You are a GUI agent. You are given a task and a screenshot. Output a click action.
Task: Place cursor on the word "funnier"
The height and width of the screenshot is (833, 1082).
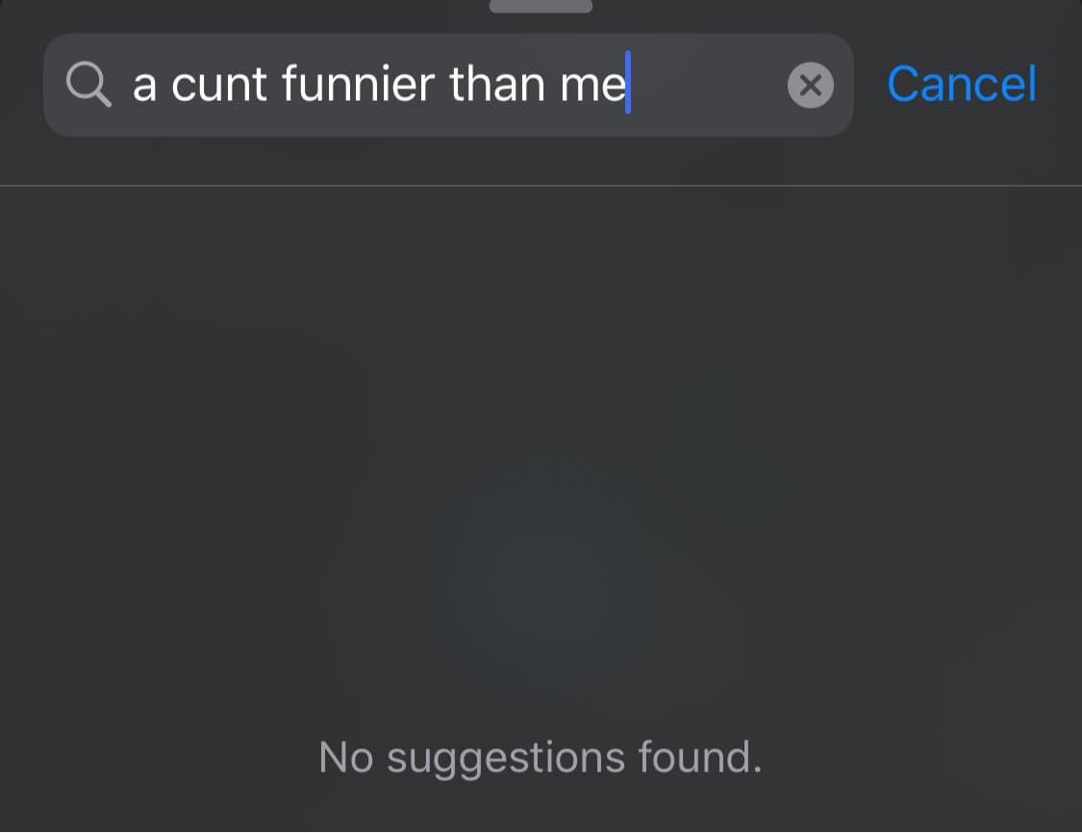(358, 85)
